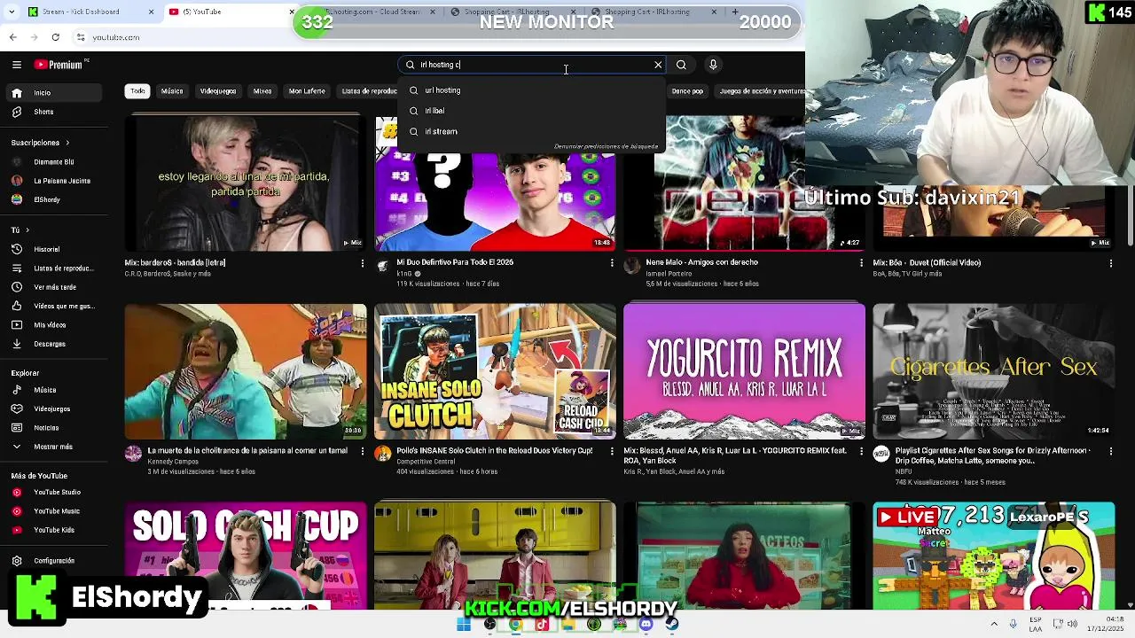Play the 'INSANE SOLO CLUTCH' Fortnite thumbnail
The image size is (1135, 638).
click(x=495, y=371)
